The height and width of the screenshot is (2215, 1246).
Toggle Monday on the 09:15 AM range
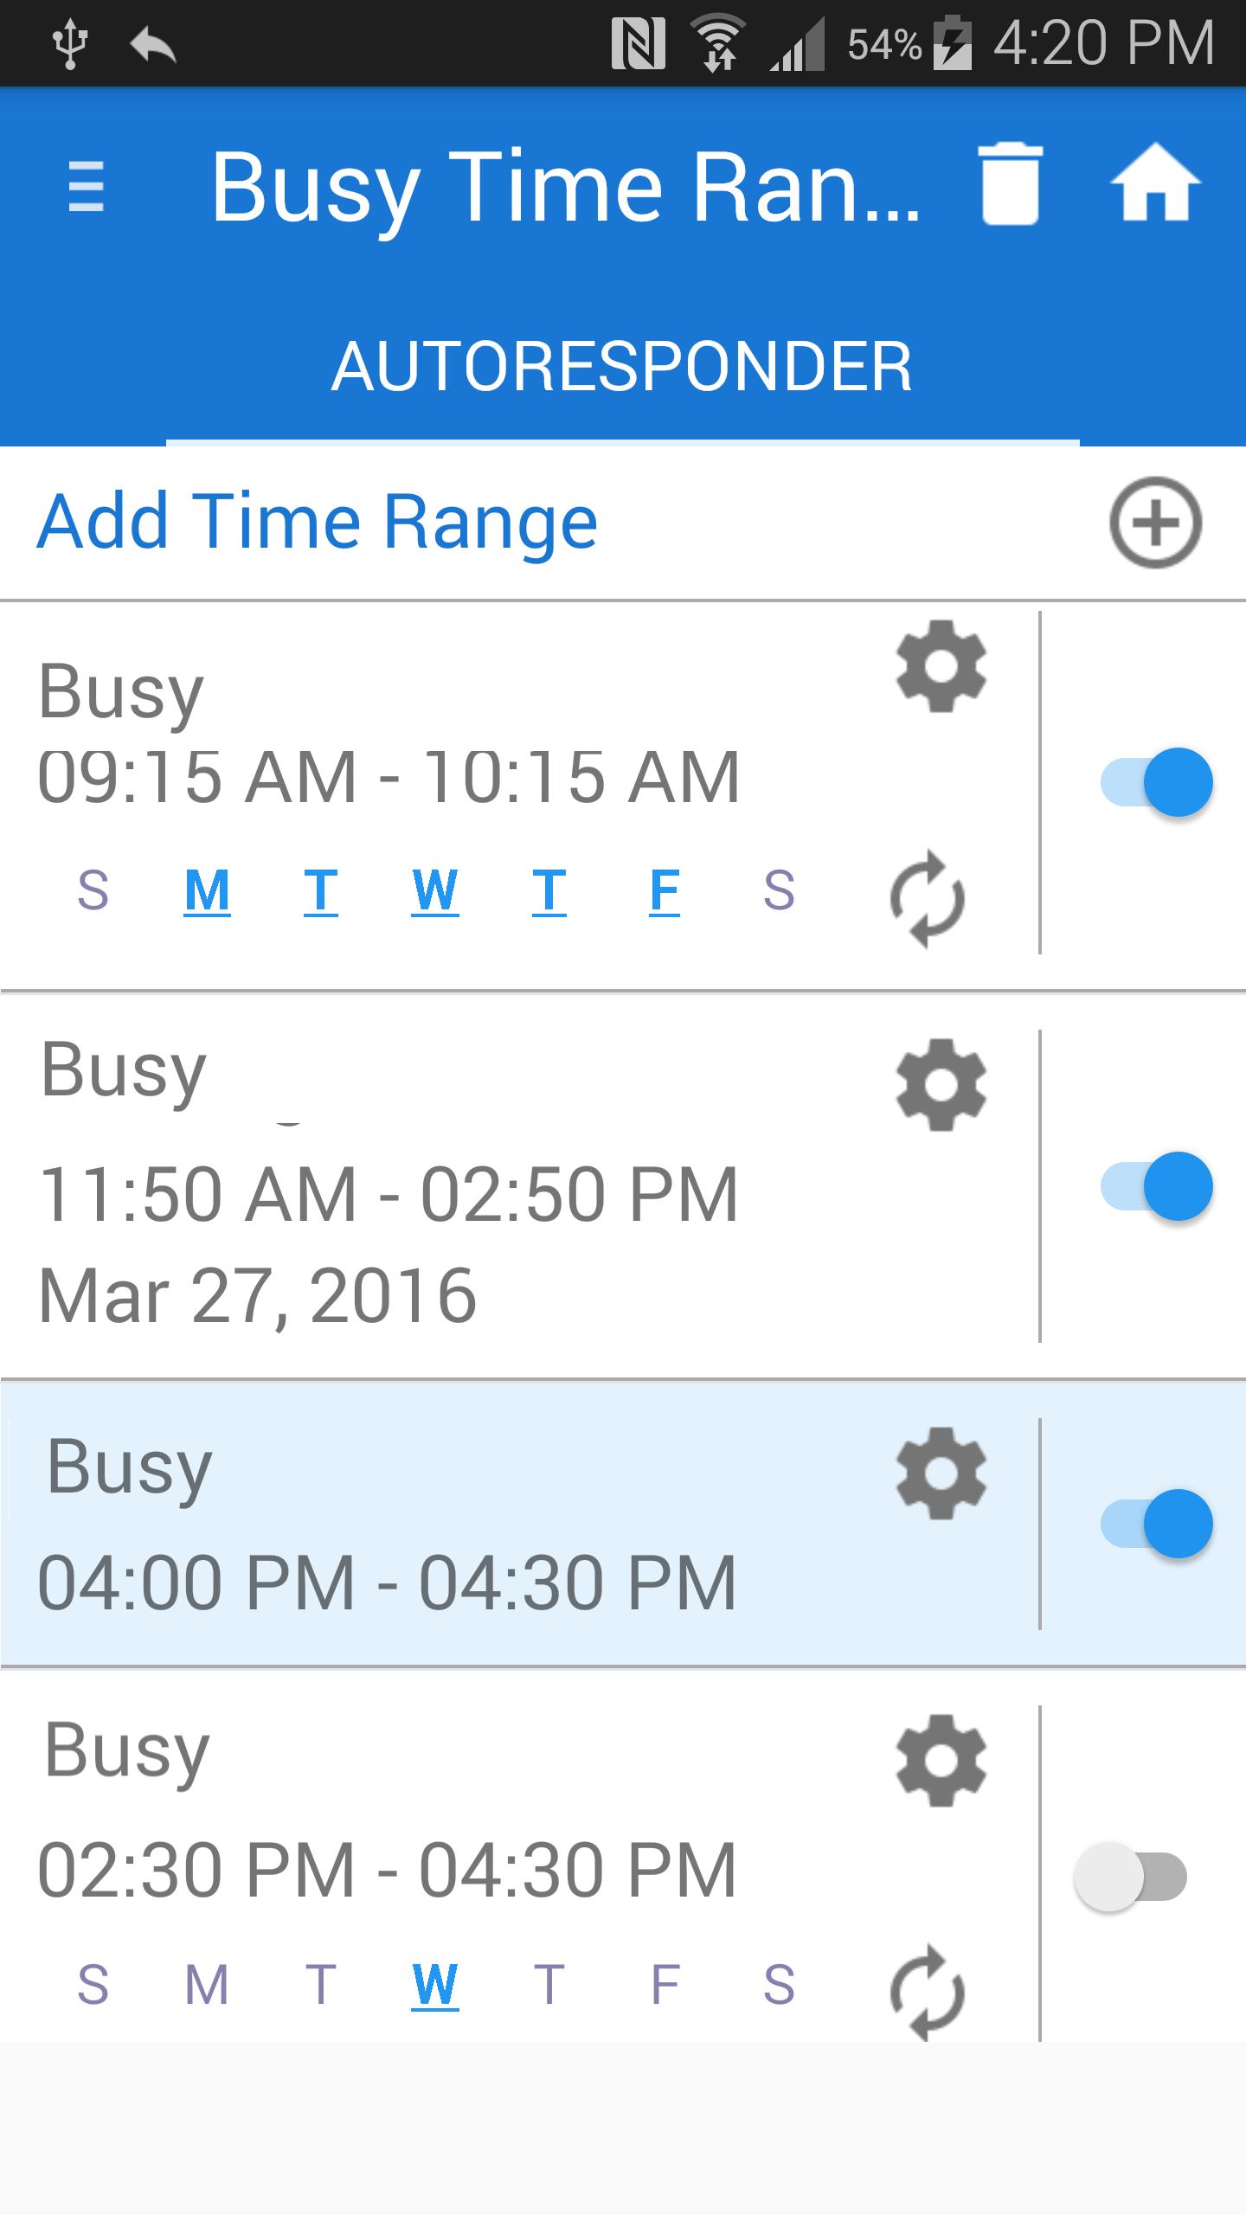point(207,890)
